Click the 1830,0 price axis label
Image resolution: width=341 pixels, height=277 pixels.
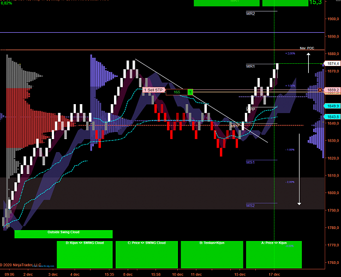tap(333, 141)
